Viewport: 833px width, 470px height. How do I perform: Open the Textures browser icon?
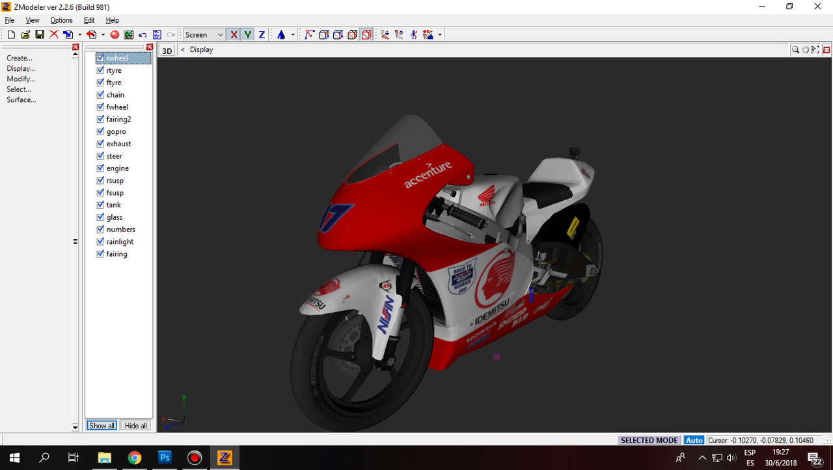129,34
